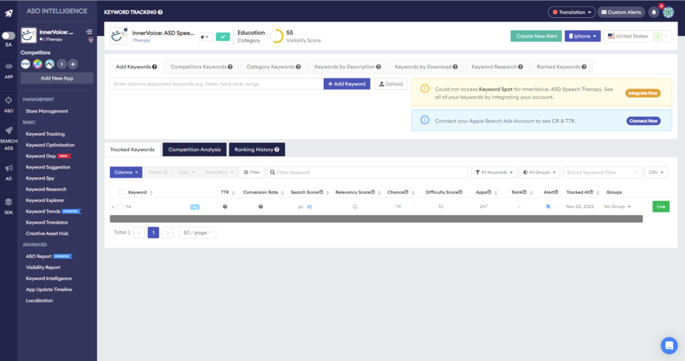Click the horizontal scrollbar under keyword table
This screenshot has height=361, width=685.
(376, 219)
